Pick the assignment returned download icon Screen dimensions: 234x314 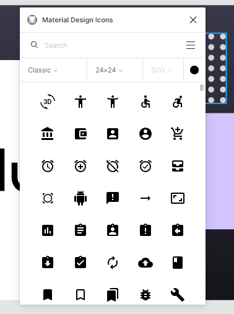48,262
